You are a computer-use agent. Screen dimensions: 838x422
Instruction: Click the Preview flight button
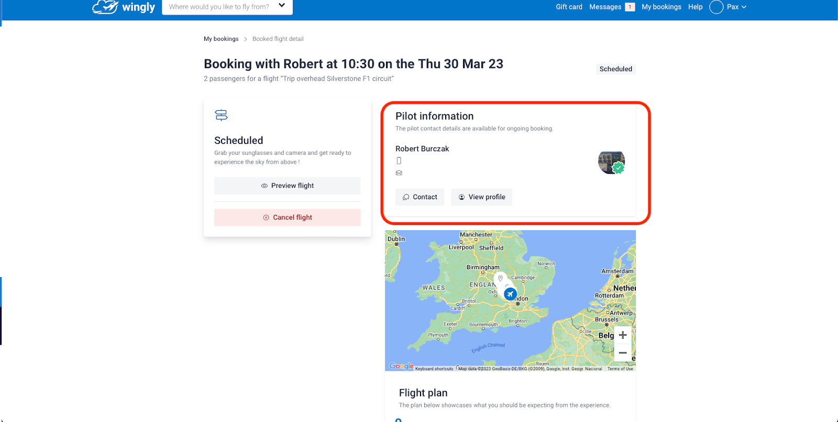click(x=288, y=186)
